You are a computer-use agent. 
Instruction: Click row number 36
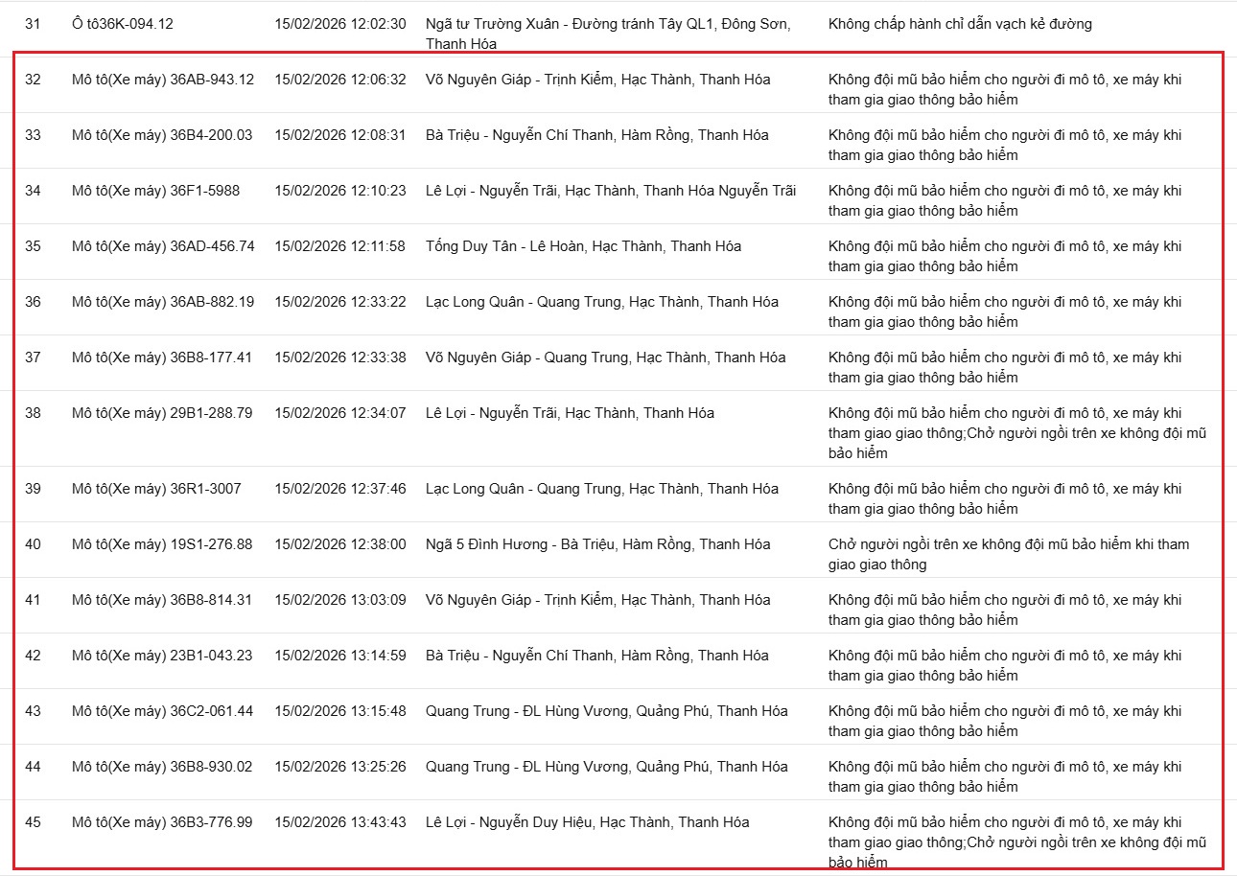pyautogui.click(x=33, y=302)
